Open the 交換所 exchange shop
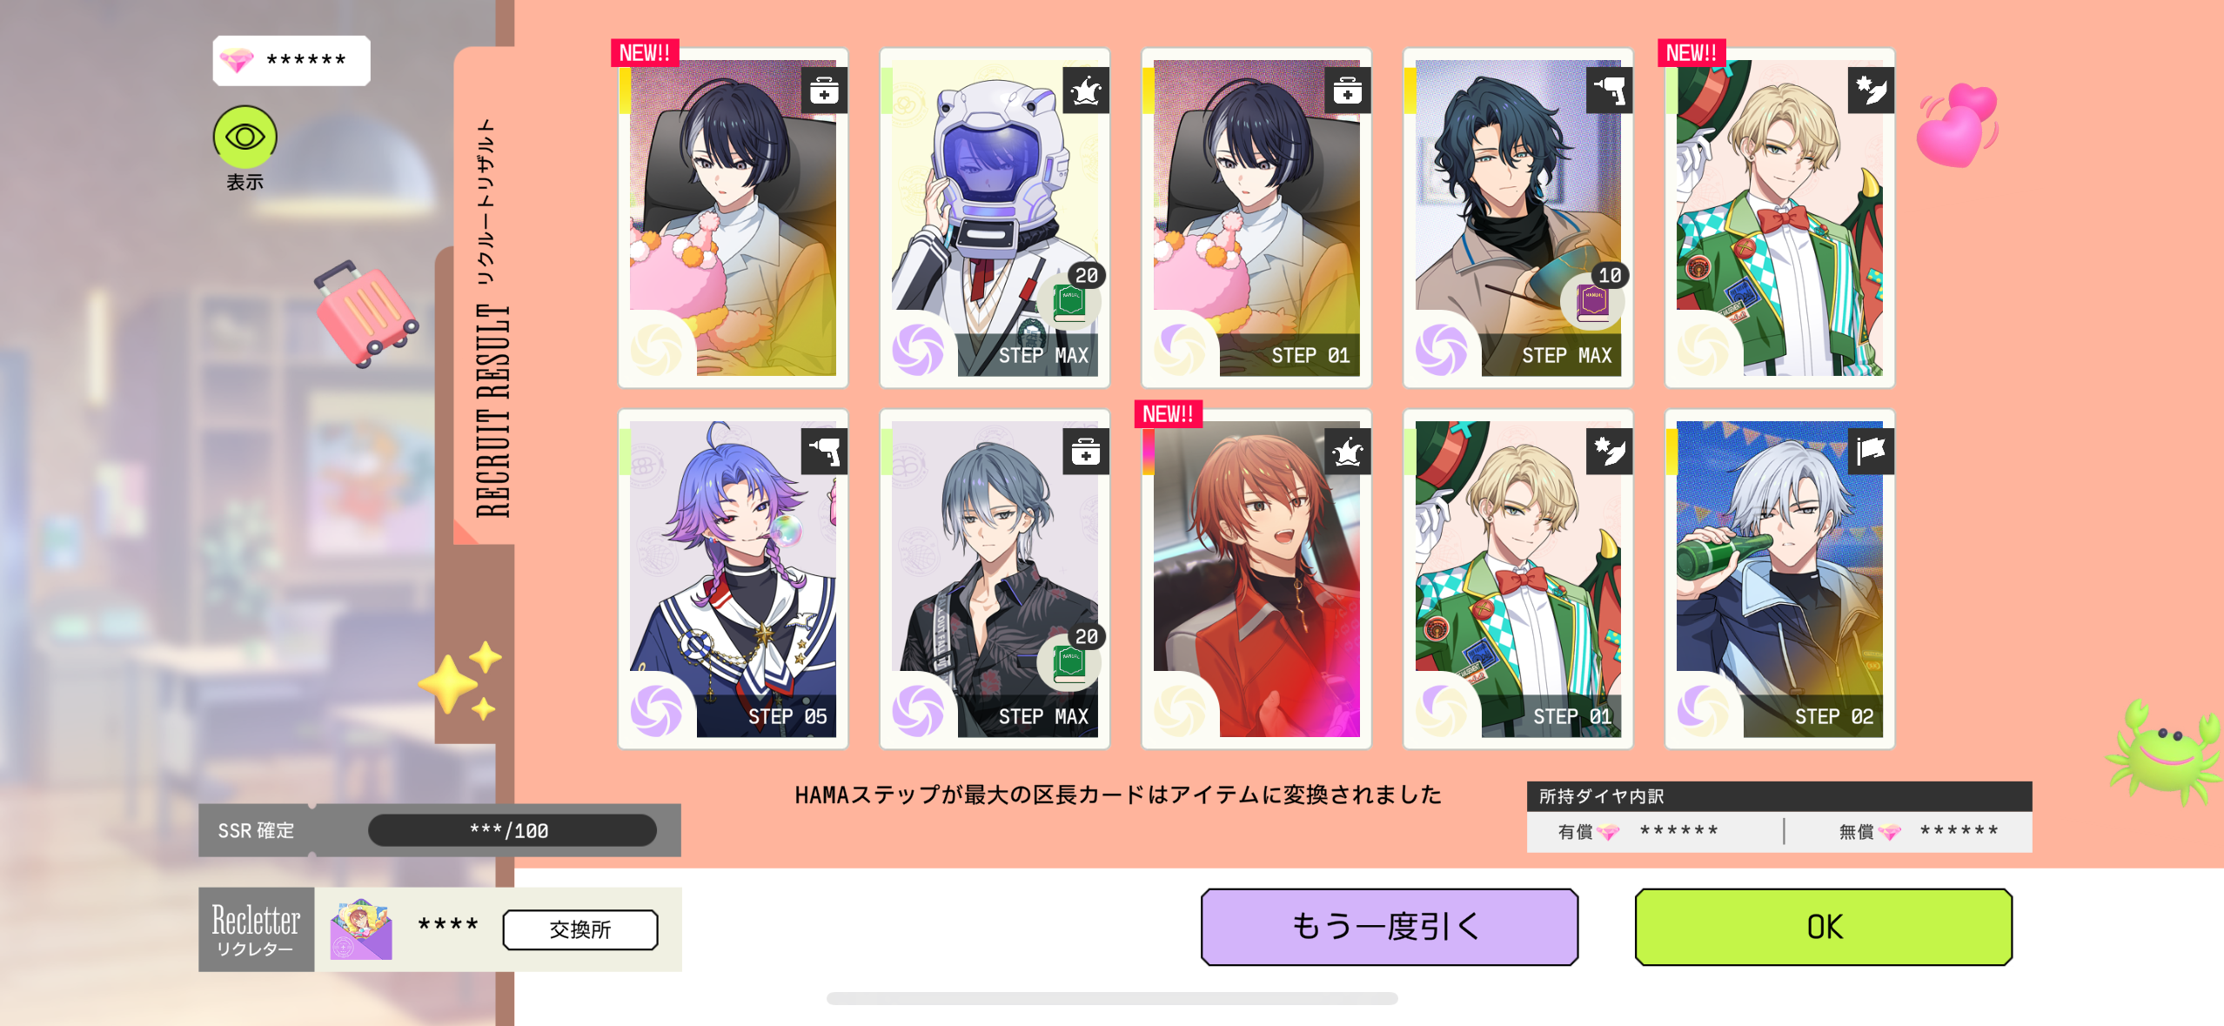2224x1026 pixels. pos(580,929)
